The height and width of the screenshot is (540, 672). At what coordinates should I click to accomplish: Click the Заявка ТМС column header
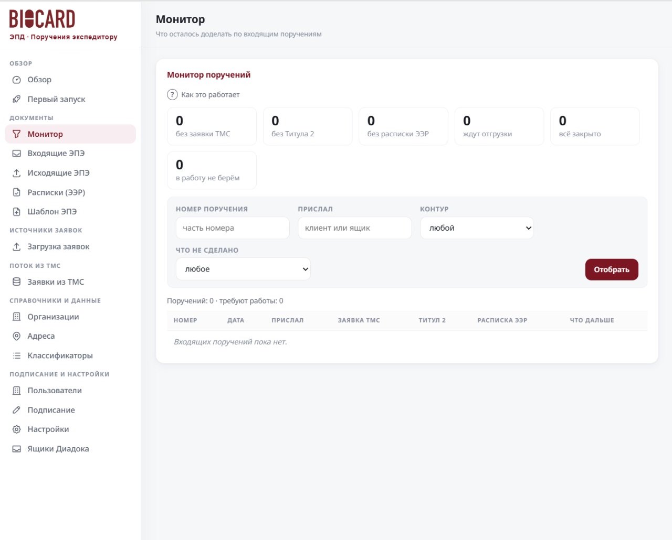tap(359, 320)
